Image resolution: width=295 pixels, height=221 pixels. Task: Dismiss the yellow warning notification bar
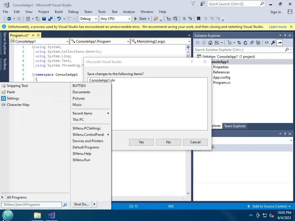point(291,27)
